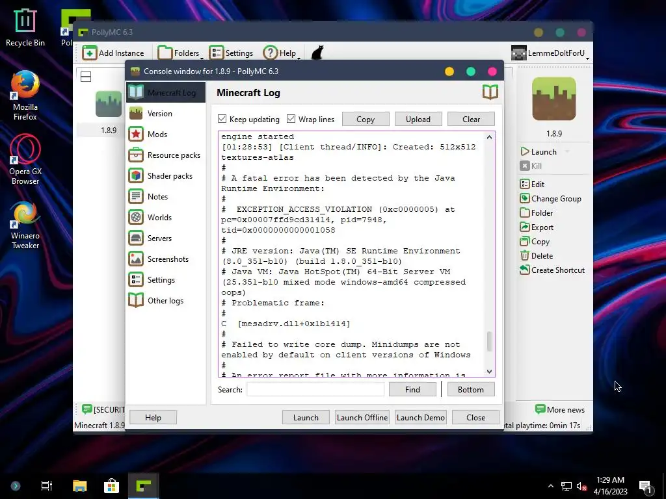Image resolution: width=666 pixels, height=499 pixels.
Task: Open instance Folder from right panel
Action: (537, 213)
